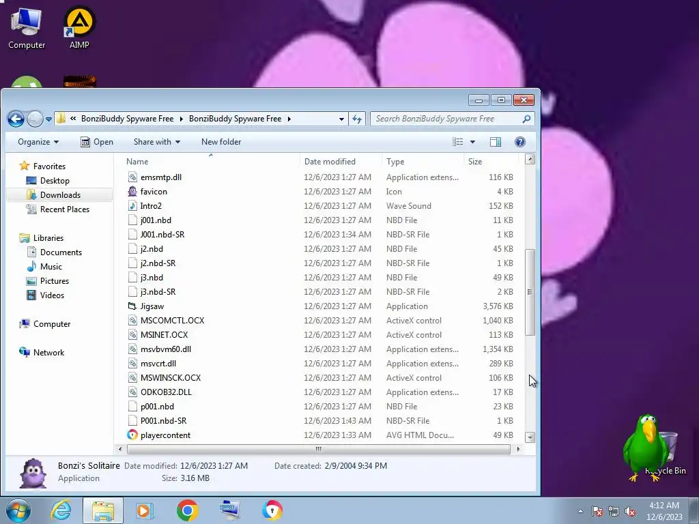The width and height of the screenshot is (699, 524).
Task: Click the first BonziBuddy Spyware Free breadcrumb
Action: tap(127, 119)
